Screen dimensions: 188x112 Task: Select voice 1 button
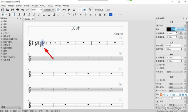tap(110, 15)
